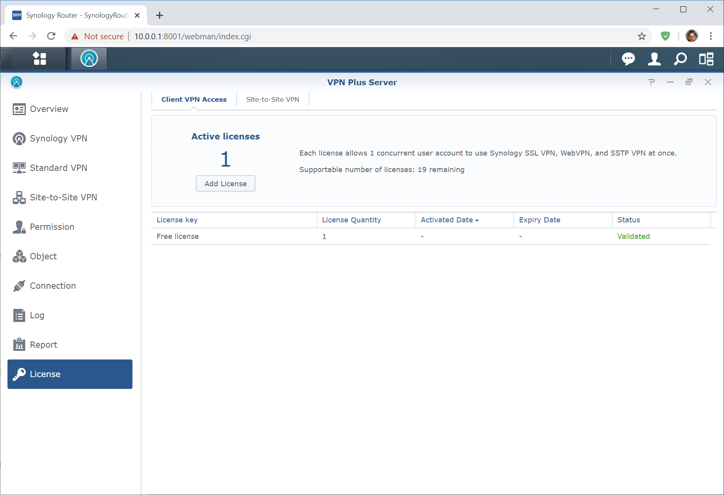This screenshot has width=724, height=495.
Task: Open a new browser tab
Action: 159,15
